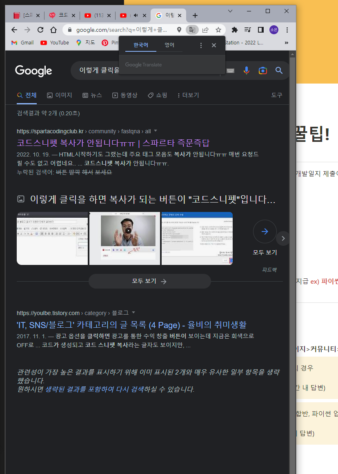Open 'IT, SNS/블로그' 카테고리 result link

[x=131, y=325]
